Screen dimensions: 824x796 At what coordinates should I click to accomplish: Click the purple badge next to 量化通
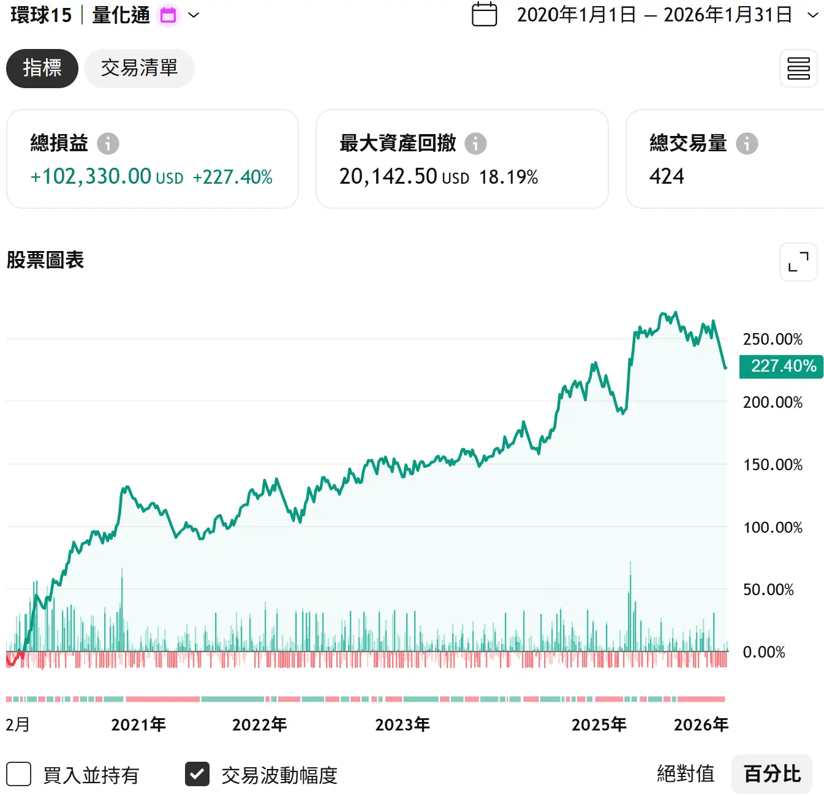(168, 15)
